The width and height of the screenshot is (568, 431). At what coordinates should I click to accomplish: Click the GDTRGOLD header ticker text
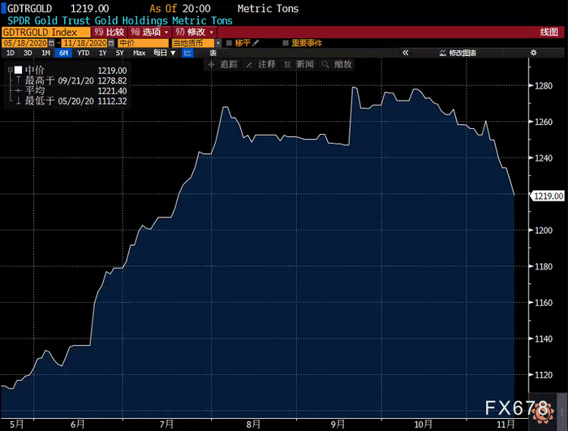click(x=30, y=8)
